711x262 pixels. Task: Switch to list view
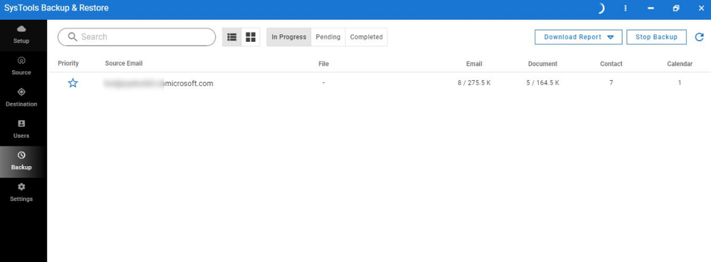(232, 37)
